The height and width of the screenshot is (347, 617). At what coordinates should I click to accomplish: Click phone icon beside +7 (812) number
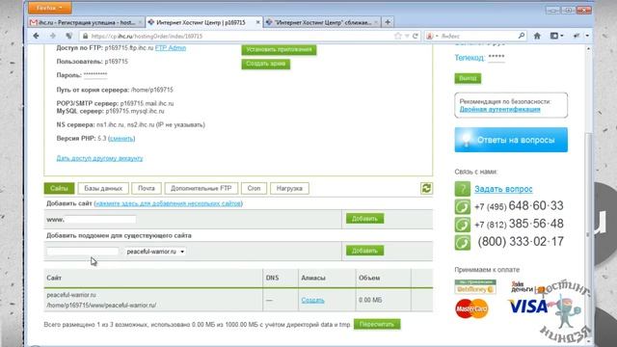tap(463, 225)
